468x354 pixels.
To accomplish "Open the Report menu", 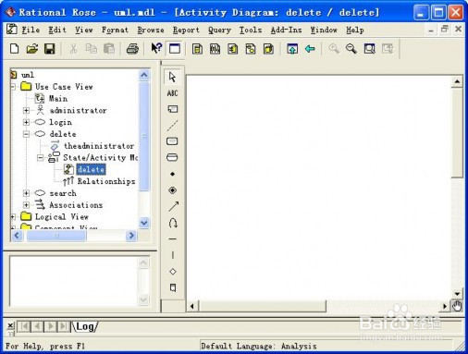I will tap(186, 30).
